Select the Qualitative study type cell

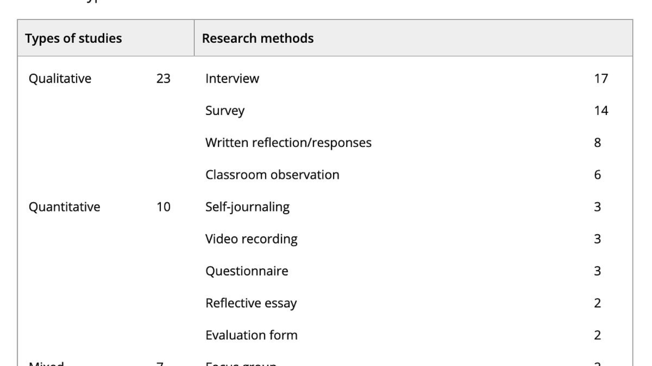point(60,79)
